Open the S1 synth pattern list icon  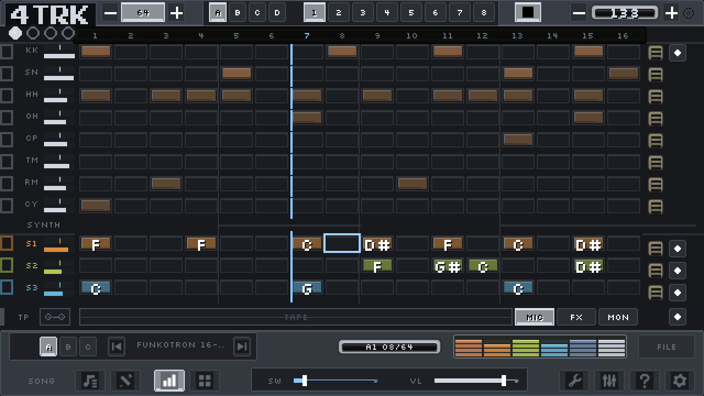click(x=656, y=249)
